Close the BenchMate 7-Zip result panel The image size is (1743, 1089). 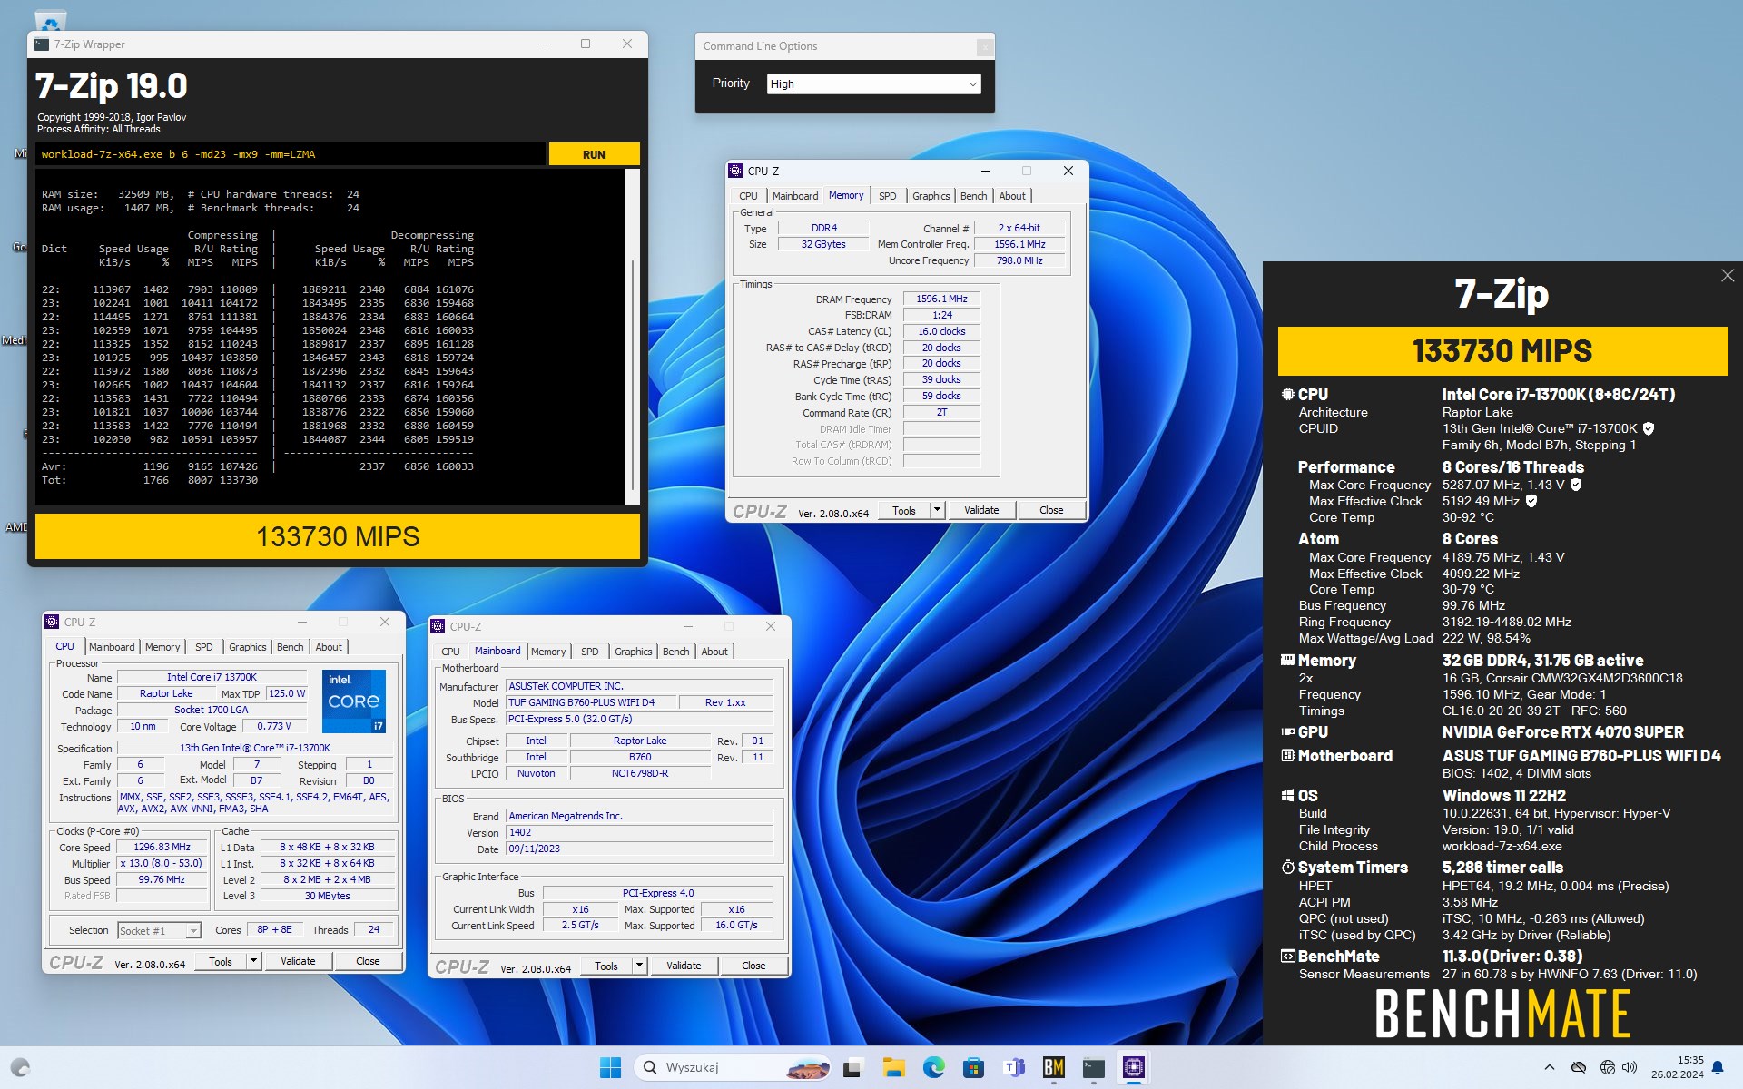click(1728, 275)
